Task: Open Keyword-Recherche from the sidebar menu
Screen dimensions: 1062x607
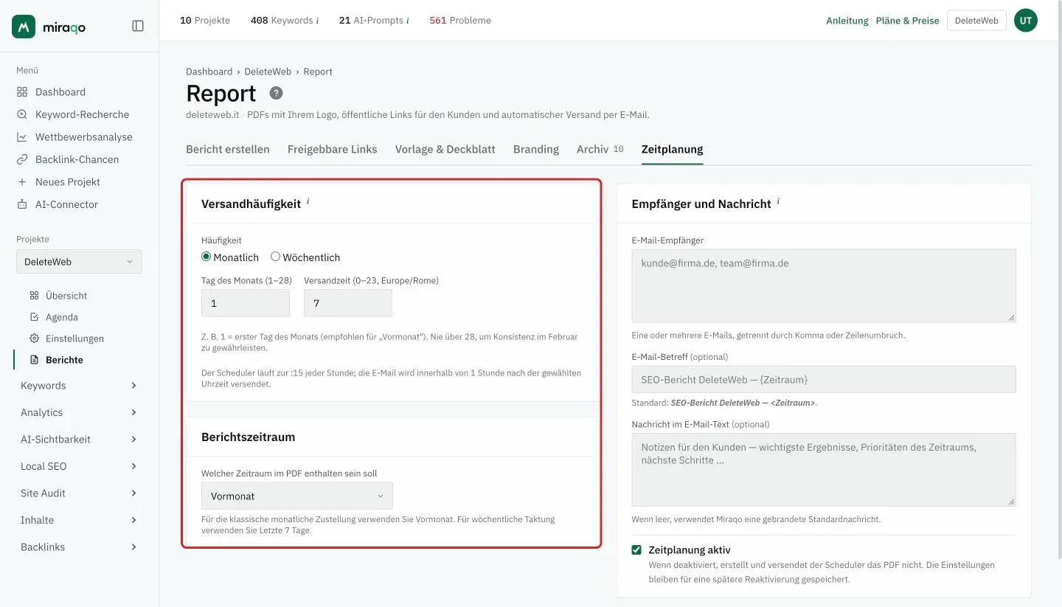Action: click(82, 114)
